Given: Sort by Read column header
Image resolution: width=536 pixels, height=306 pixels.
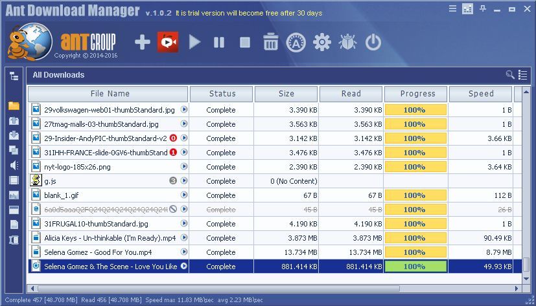Looking at the screenshot, I should (351, 94).
